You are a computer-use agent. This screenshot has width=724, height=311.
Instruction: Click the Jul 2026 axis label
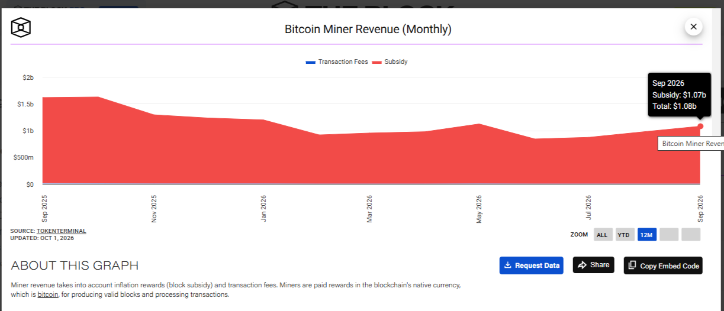pyautogui.click(x=588, y=209)
